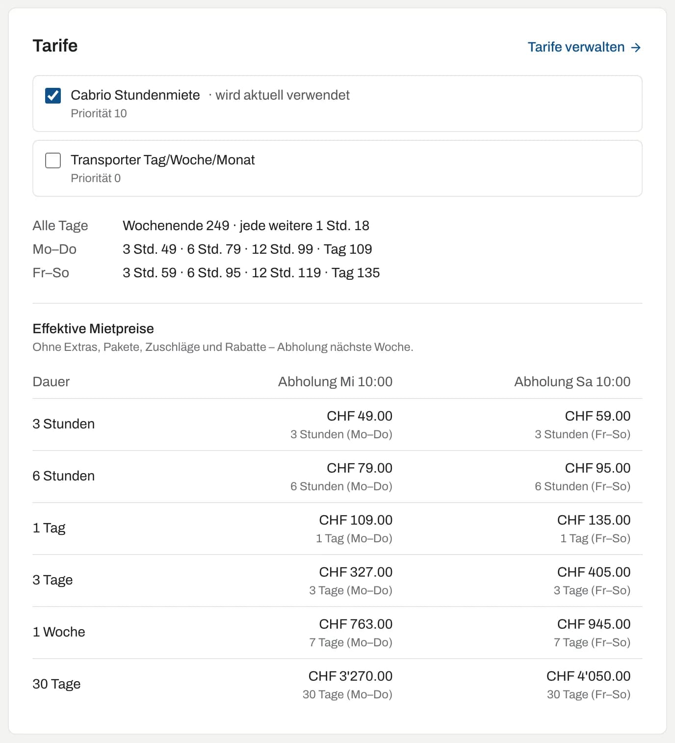
Task: Click the arrow icon beside Tarife verwalten
Action: pos(636,48)
